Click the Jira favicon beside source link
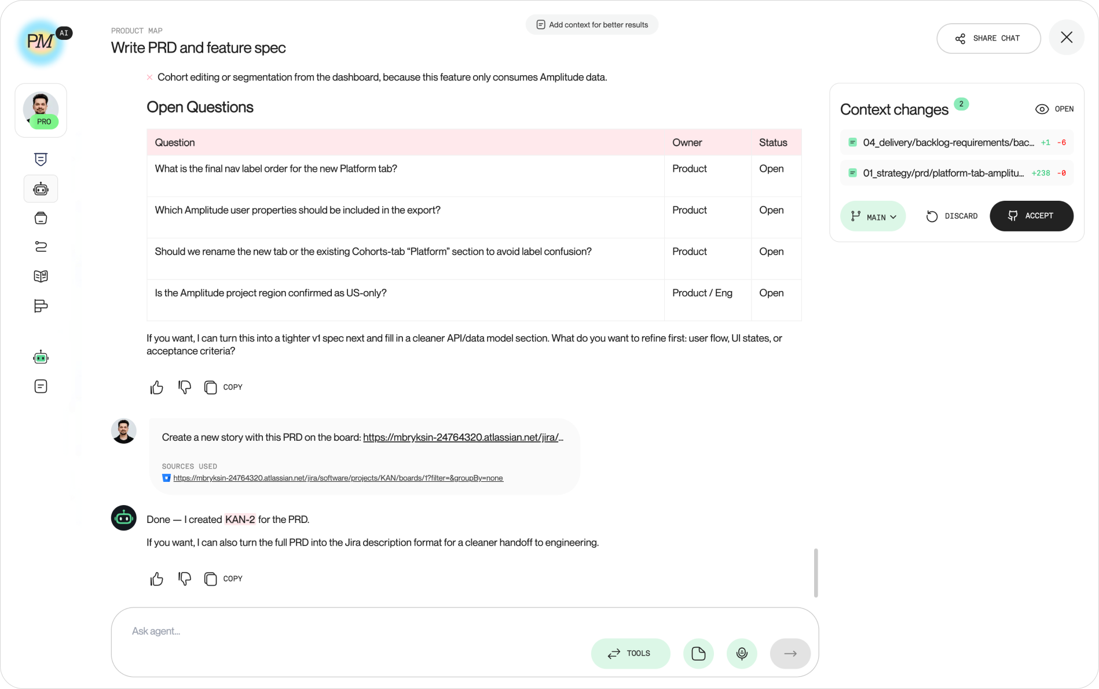Viewport: 1099px width, 689px height. pyautogui.click(x=166, y=478)
